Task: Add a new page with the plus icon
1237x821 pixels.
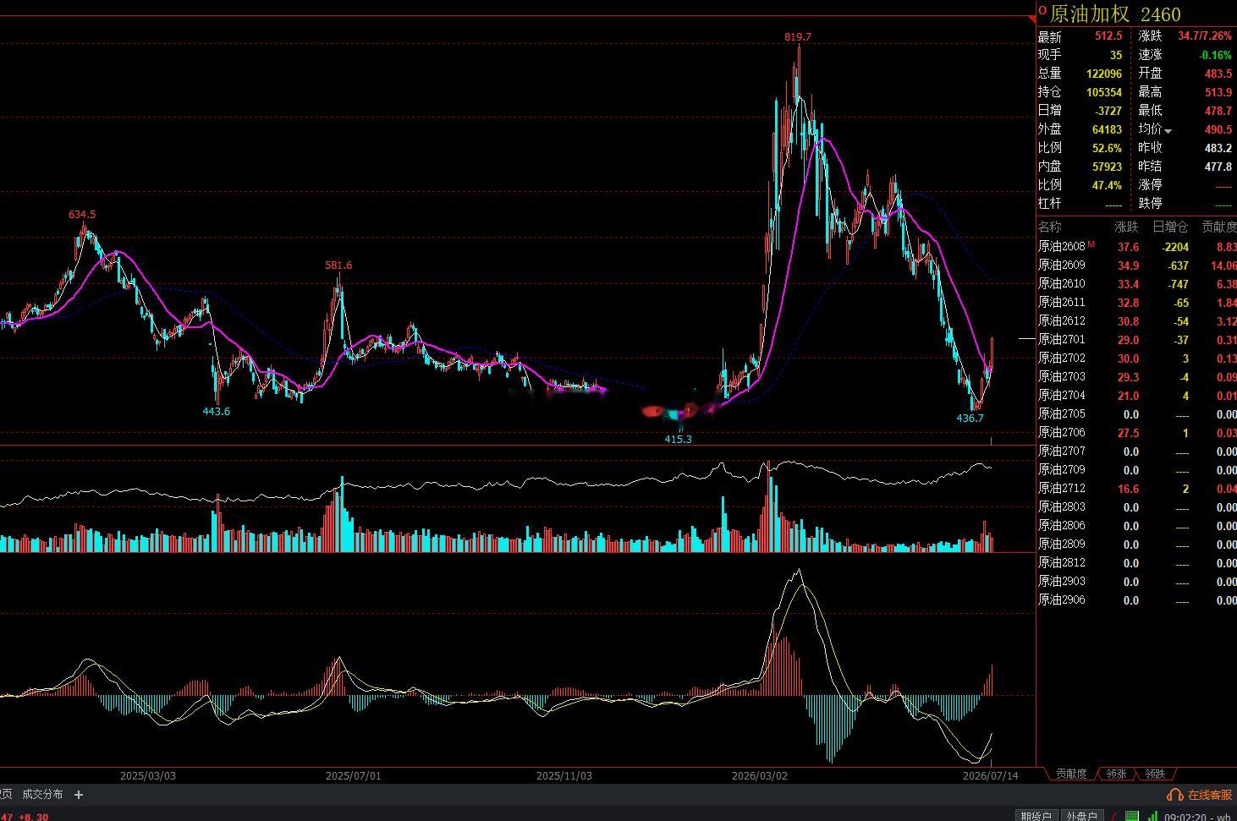Action: pos(79,795)
